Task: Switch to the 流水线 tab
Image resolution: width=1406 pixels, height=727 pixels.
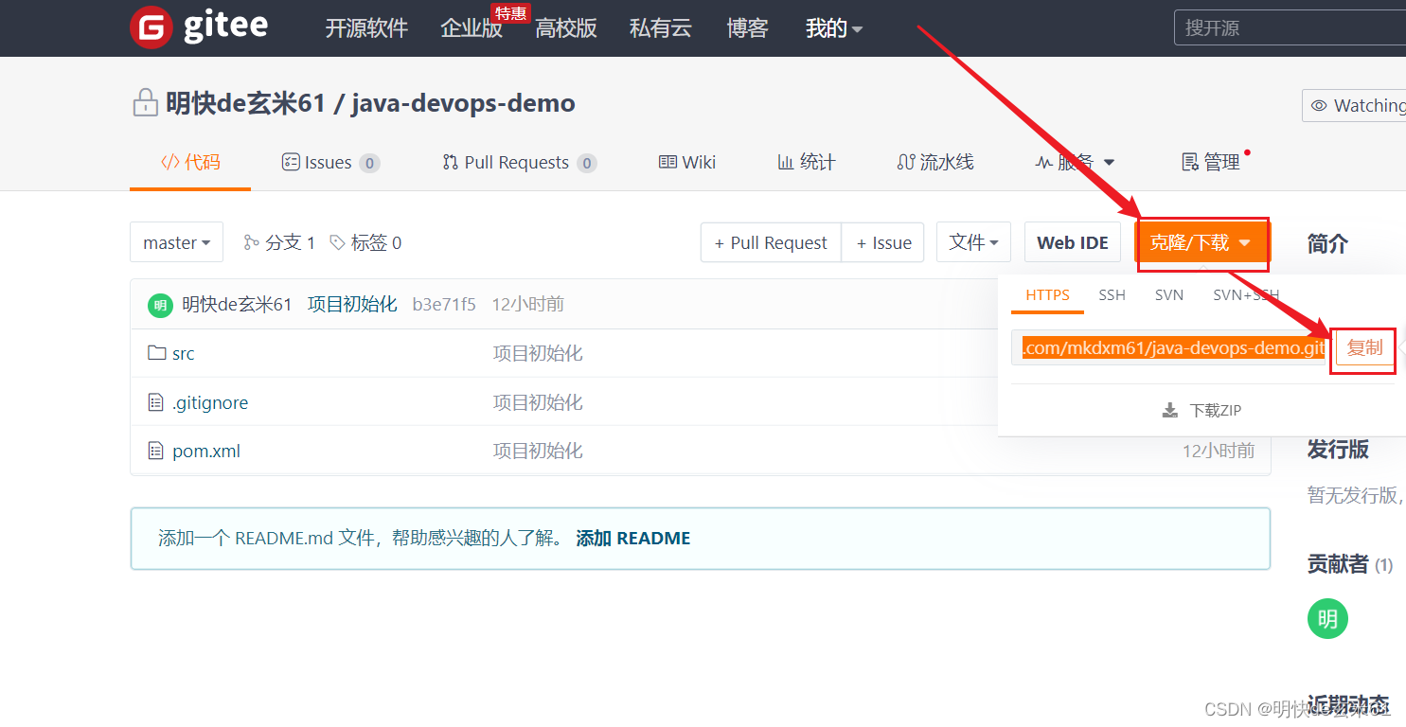Action: [x=935, y=163]
